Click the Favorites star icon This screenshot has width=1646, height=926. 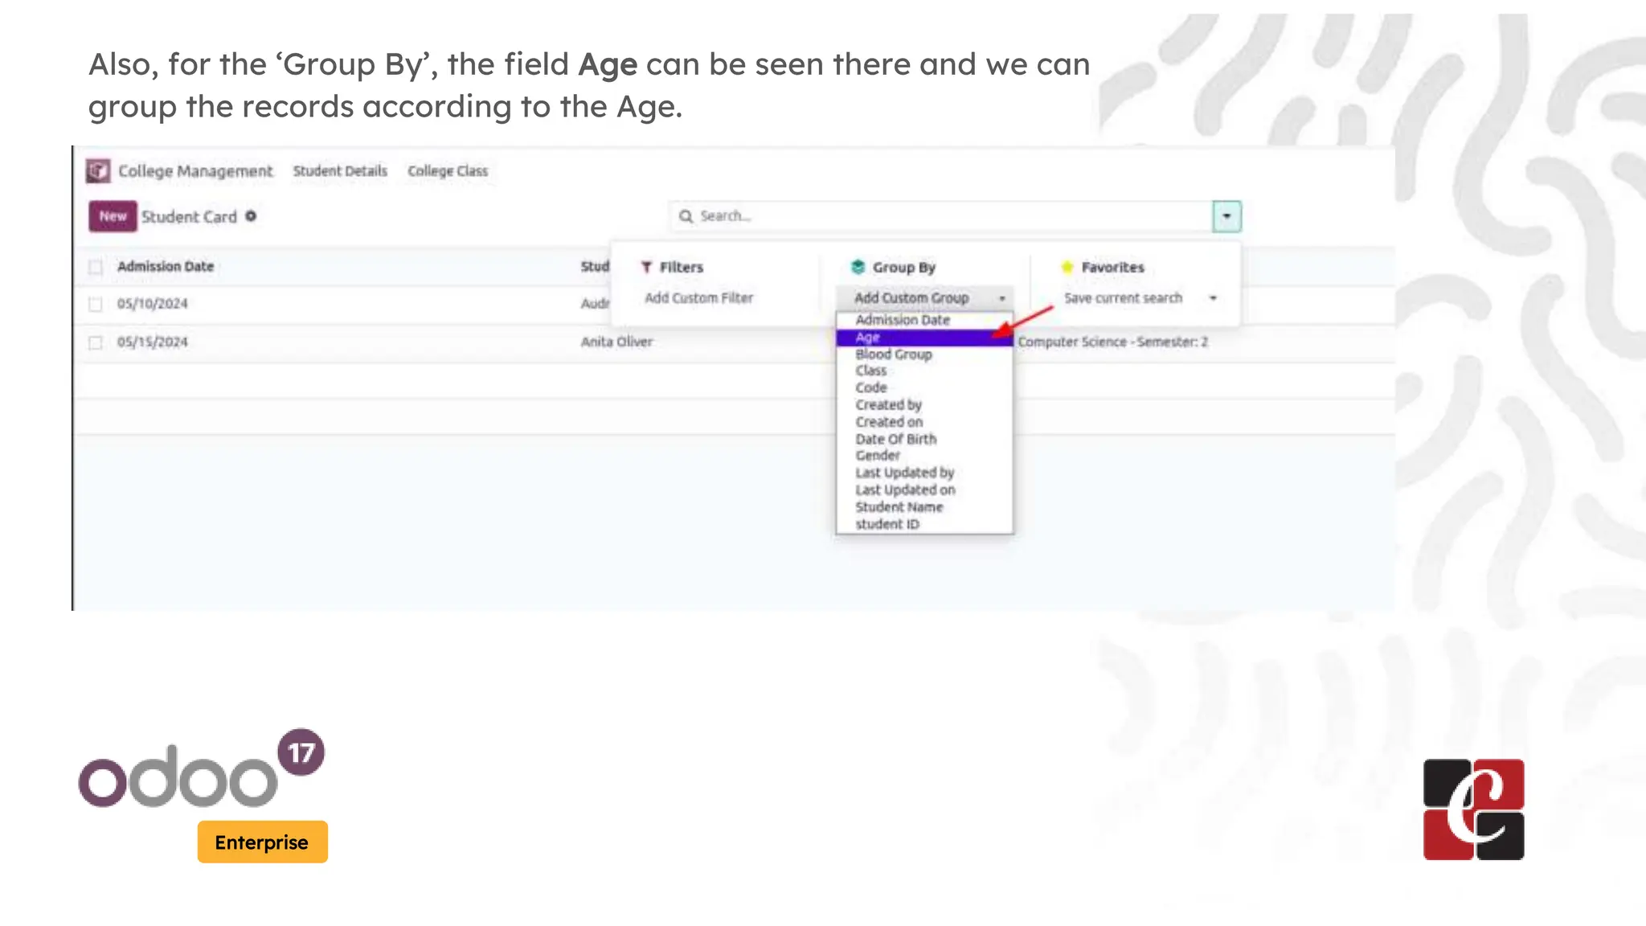coord(1067,267)
